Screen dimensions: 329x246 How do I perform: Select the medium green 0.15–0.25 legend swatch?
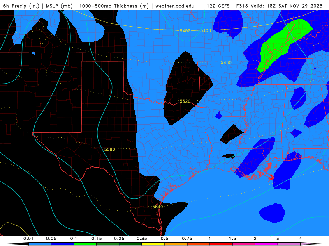click(x=108, y=244)
